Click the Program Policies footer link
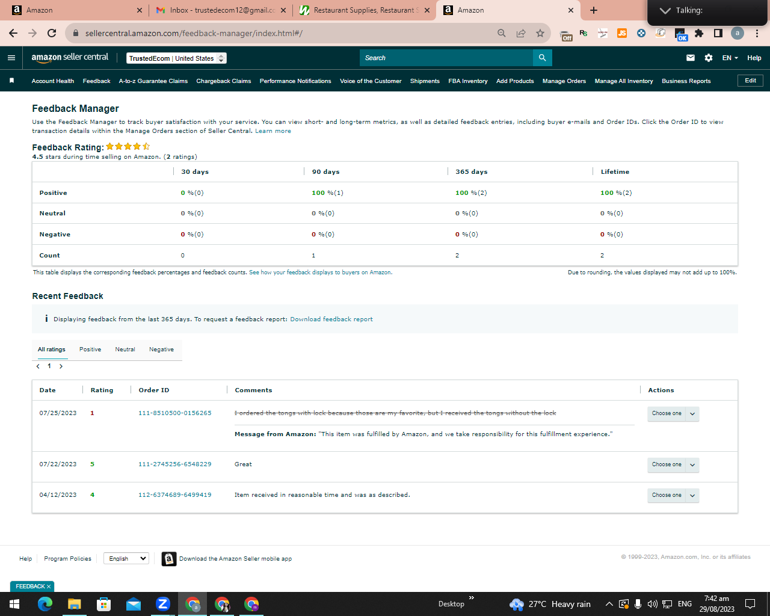 click(x=67, y=559)
